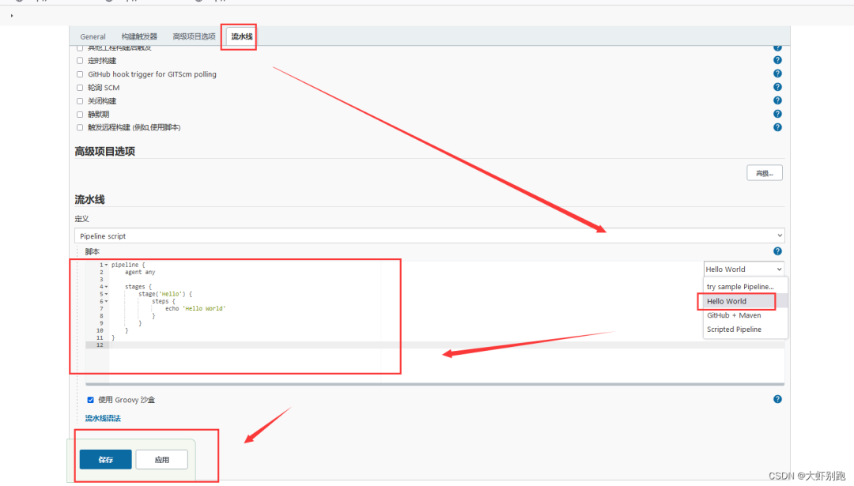Click help icon beside GitHub hook trigger

click(x=777, y=73)
